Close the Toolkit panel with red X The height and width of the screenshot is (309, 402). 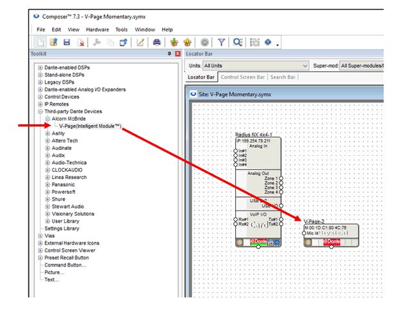[178, 53]
